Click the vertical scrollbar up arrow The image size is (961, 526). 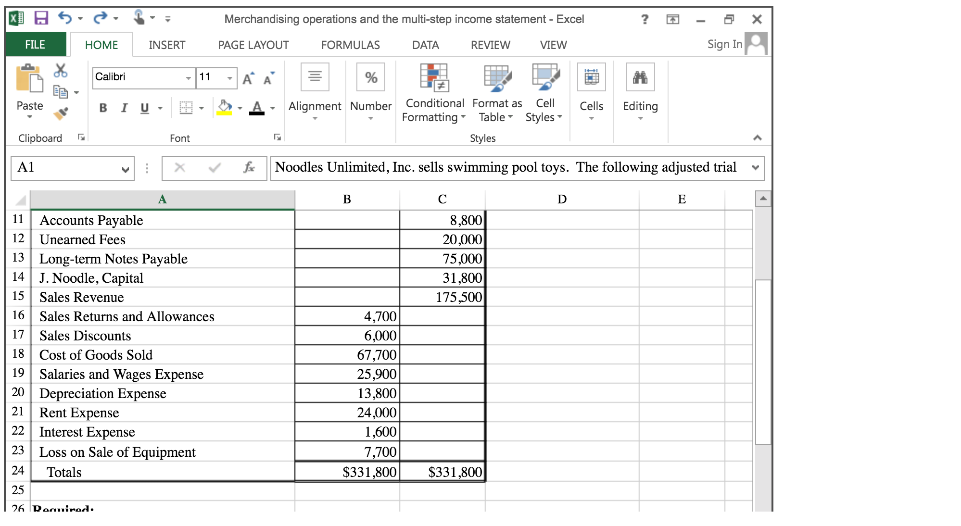pyautogui.click(x=763, y=198)
